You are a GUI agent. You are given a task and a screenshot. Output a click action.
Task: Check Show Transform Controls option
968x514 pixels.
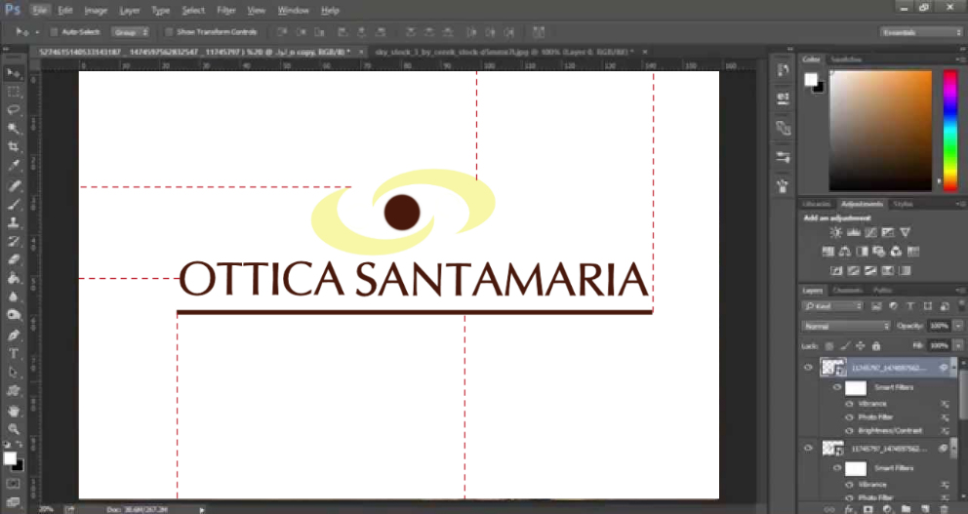pyautogui.click(x=168, y=32)
